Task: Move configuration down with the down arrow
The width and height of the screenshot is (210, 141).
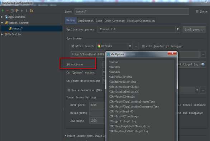Action: [x=27, y=11]
